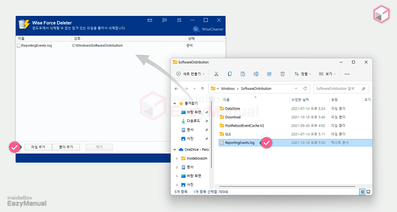
Task: Expand the 문서 node under OneDrive
Action: pyautogui.click(x=177, y=167)
